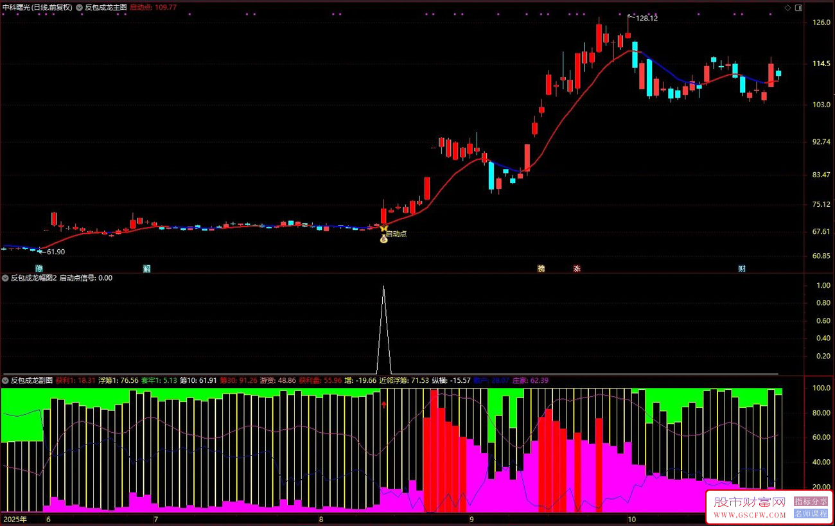Viewport: 835px width, 526px height.
Task: Click month 6 on the time axis
Action: click(48, 519)
